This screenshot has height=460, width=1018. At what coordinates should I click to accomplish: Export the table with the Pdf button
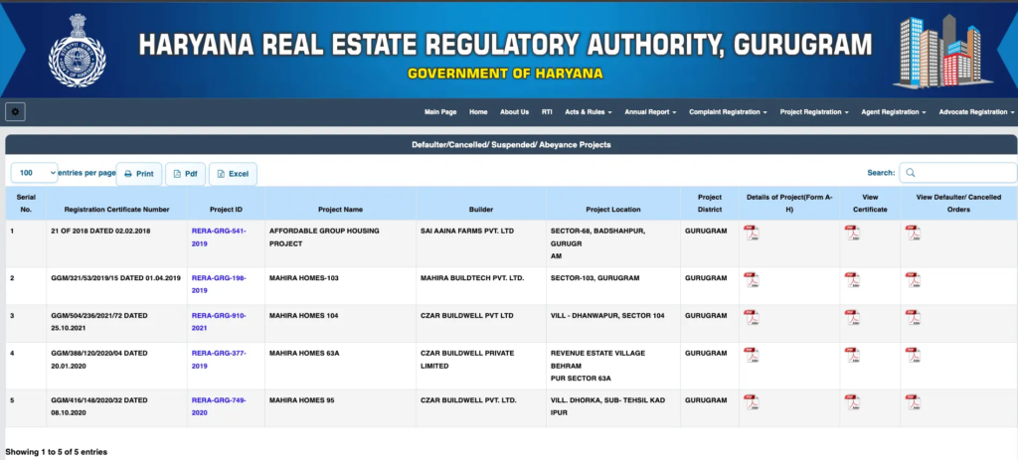(x=185, y=174)
